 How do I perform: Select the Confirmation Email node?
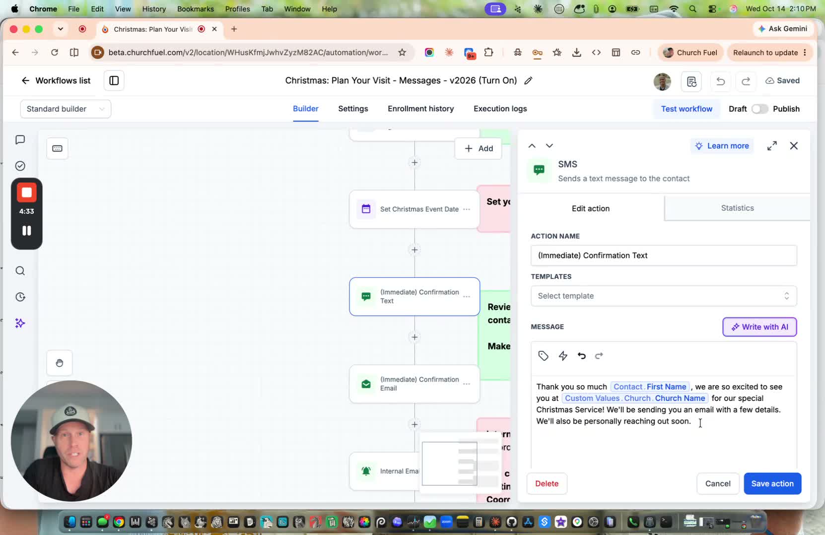[414, 384]
